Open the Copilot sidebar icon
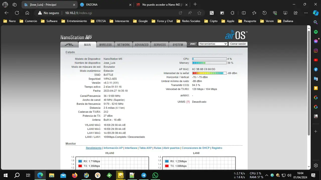Screen dimensions: 321x180 point(316,13)
